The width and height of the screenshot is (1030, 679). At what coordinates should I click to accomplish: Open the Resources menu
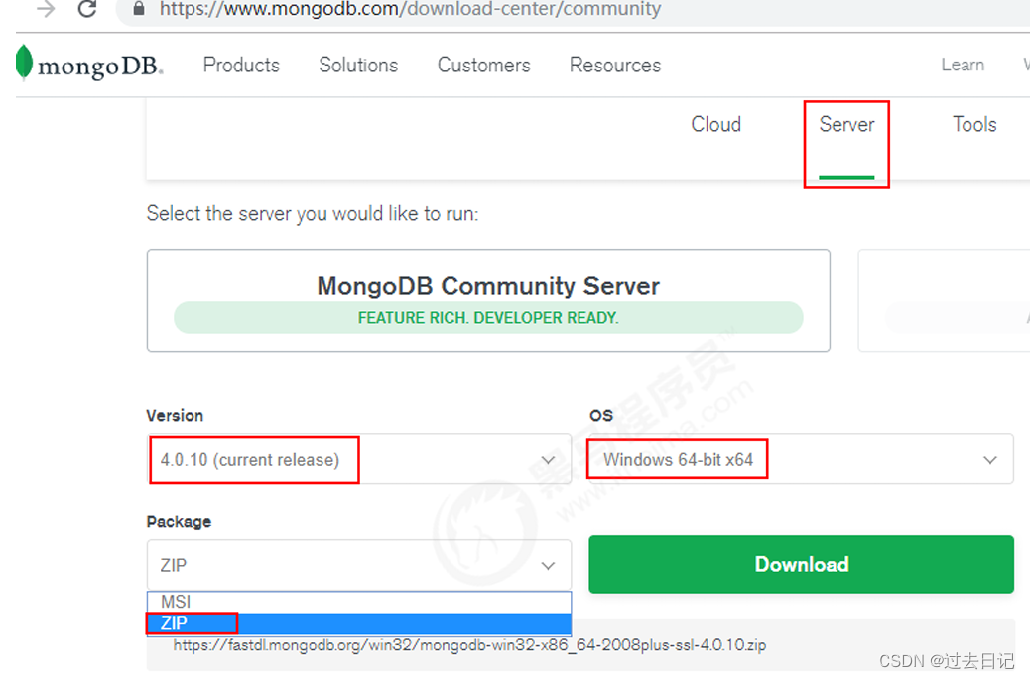coord(614,65)
